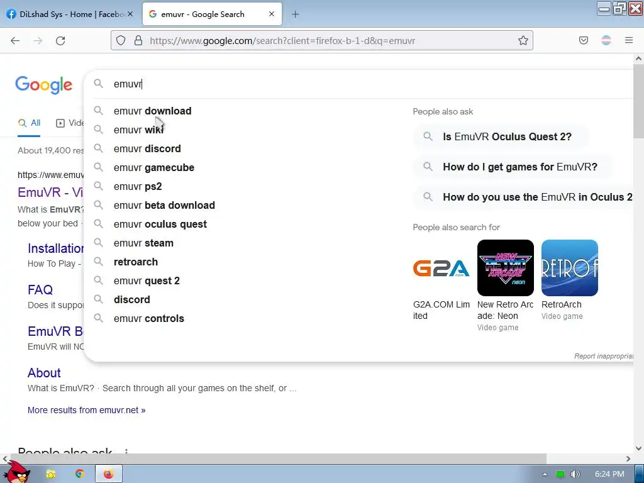Click the address bar URL

282,41
